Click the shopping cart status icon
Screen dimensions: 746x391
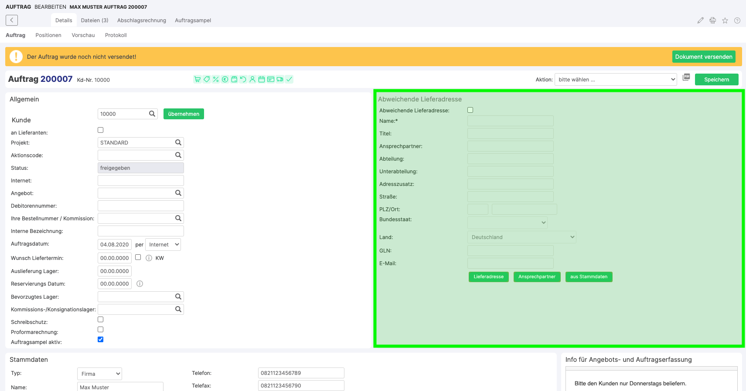pos(198,79)
